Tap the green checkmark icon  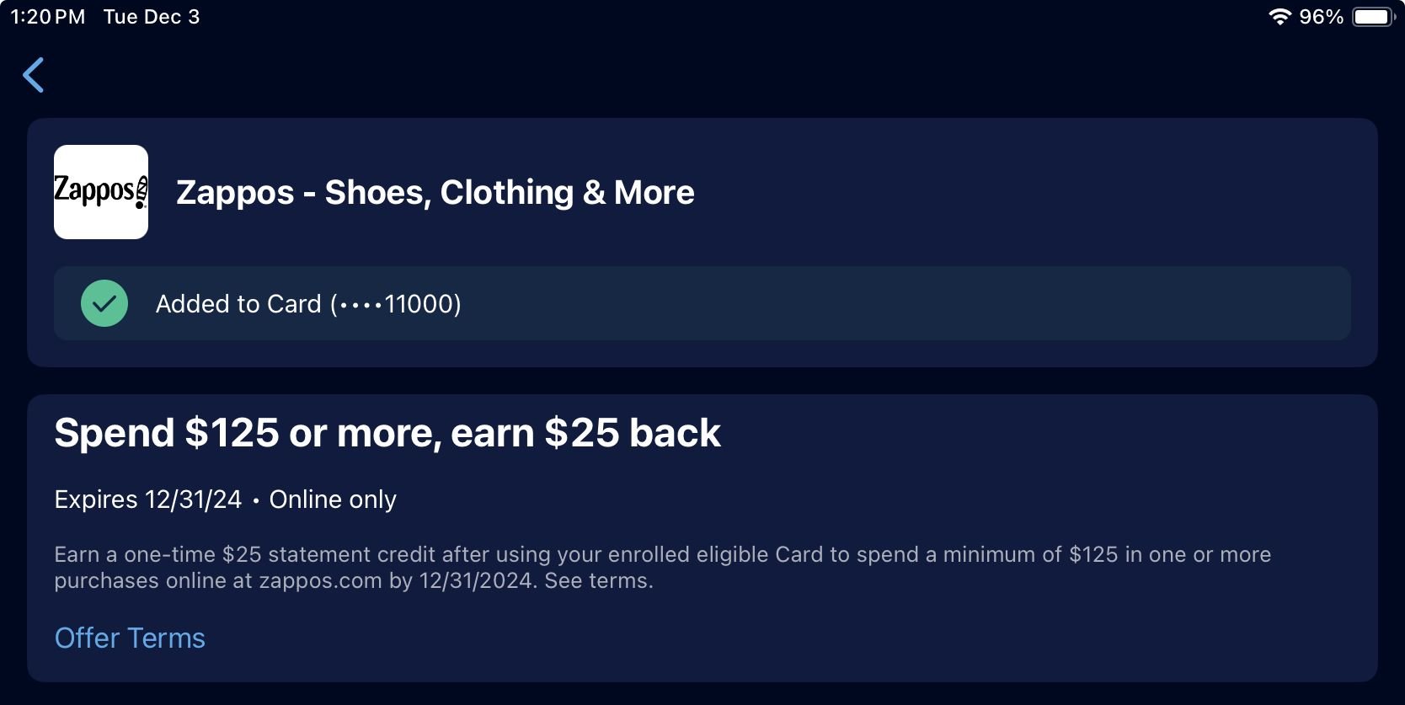click(104, 303)
